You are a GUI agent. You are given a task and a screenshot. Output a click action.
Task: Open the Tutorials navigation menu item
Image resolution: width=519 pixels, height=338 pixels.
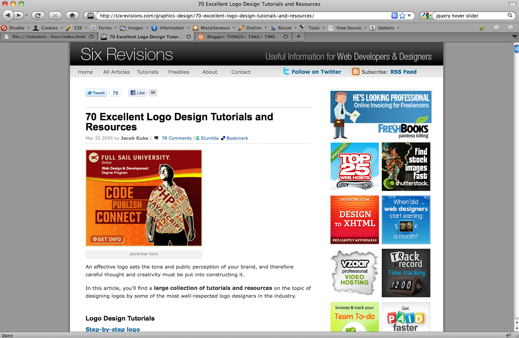[148, 72]
